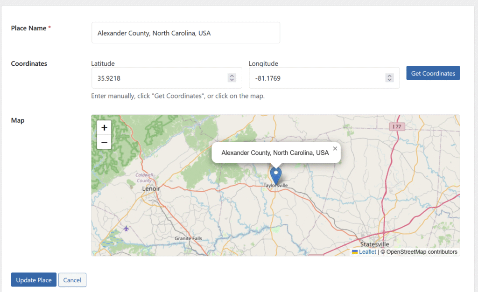
Task: Click Statesville on the map
Action: (374, 244)
